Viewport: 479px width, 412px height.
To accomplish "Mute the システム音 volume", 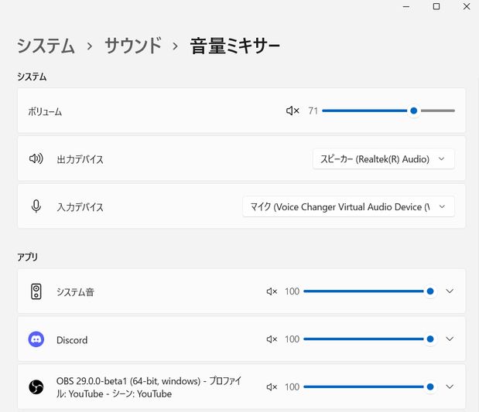I will pyautogui.click(x=272, y=291).
